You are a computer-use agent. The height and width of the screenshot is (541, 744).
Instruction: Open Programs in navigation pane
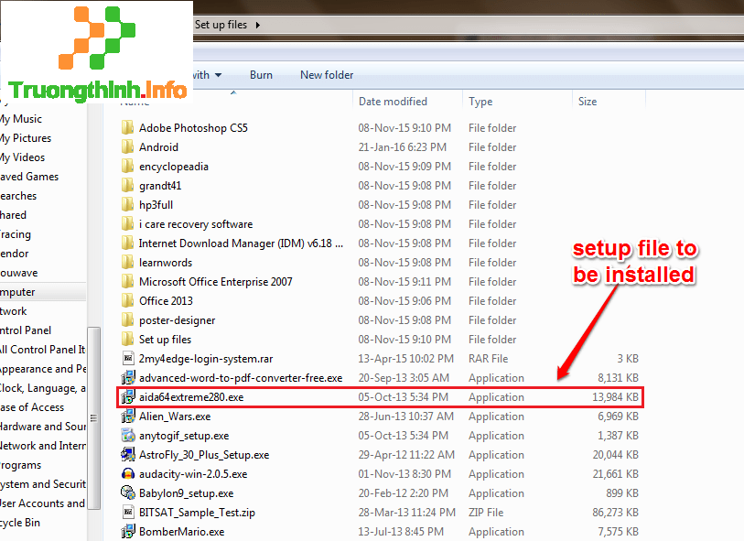[20, 465]
